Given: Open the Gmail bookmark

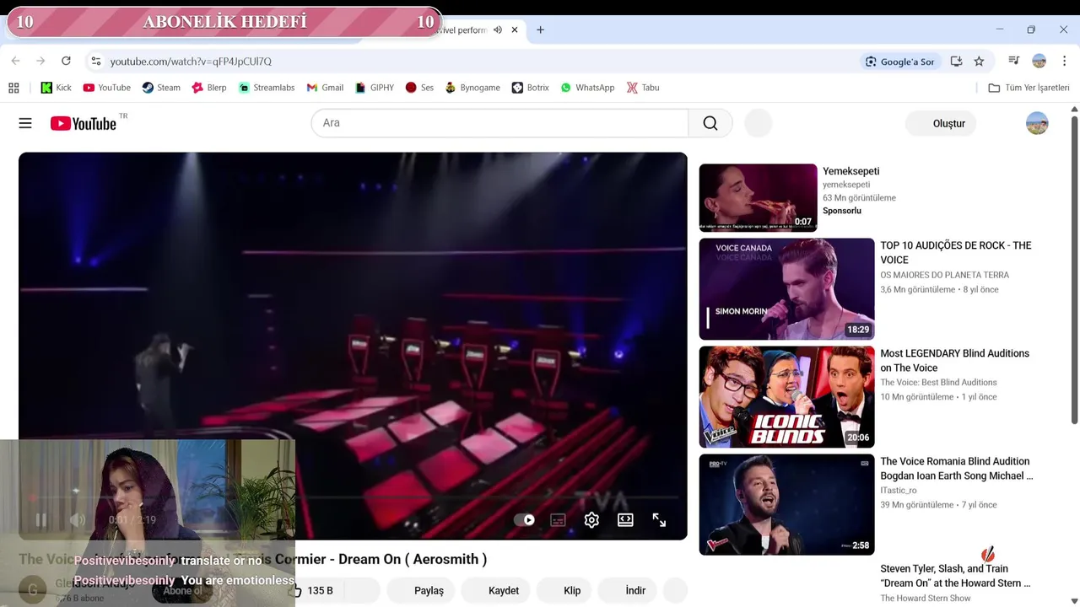Looking at the screenshot, I should pyautogui.click(x=325, y=88).
